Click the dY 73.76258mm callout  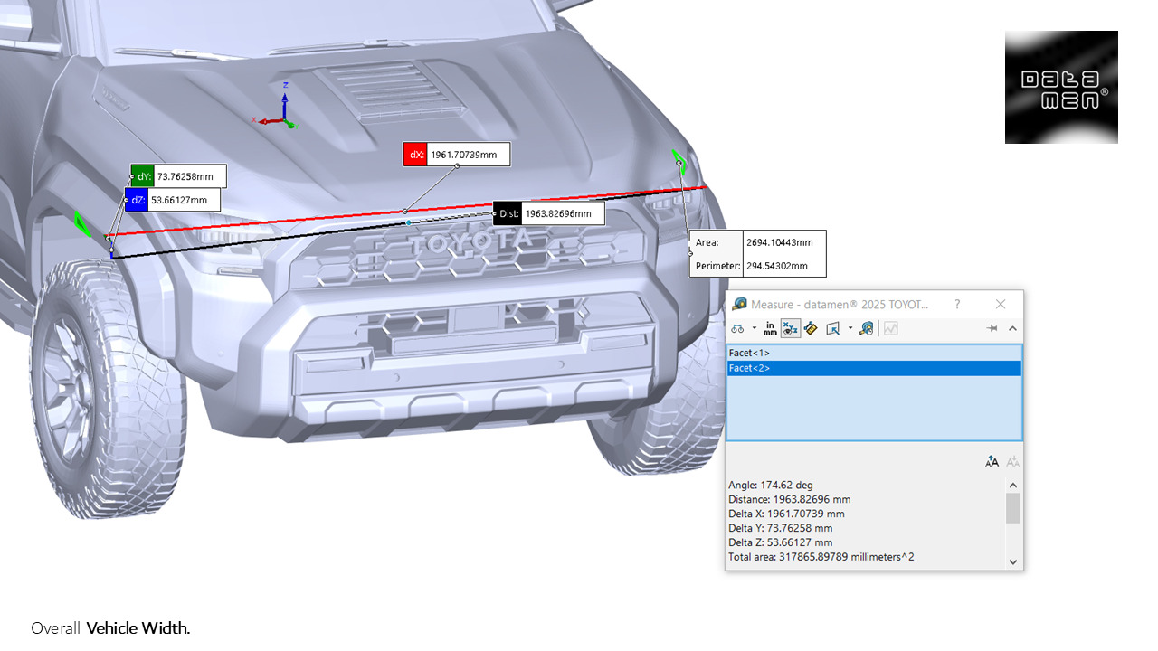(178, 176)
